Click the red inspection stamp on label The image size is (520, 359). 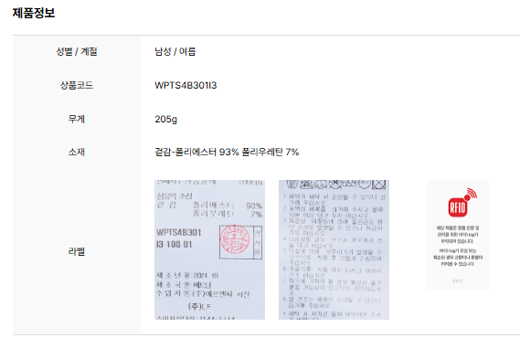pyautogui.click(x=235, y=239)
